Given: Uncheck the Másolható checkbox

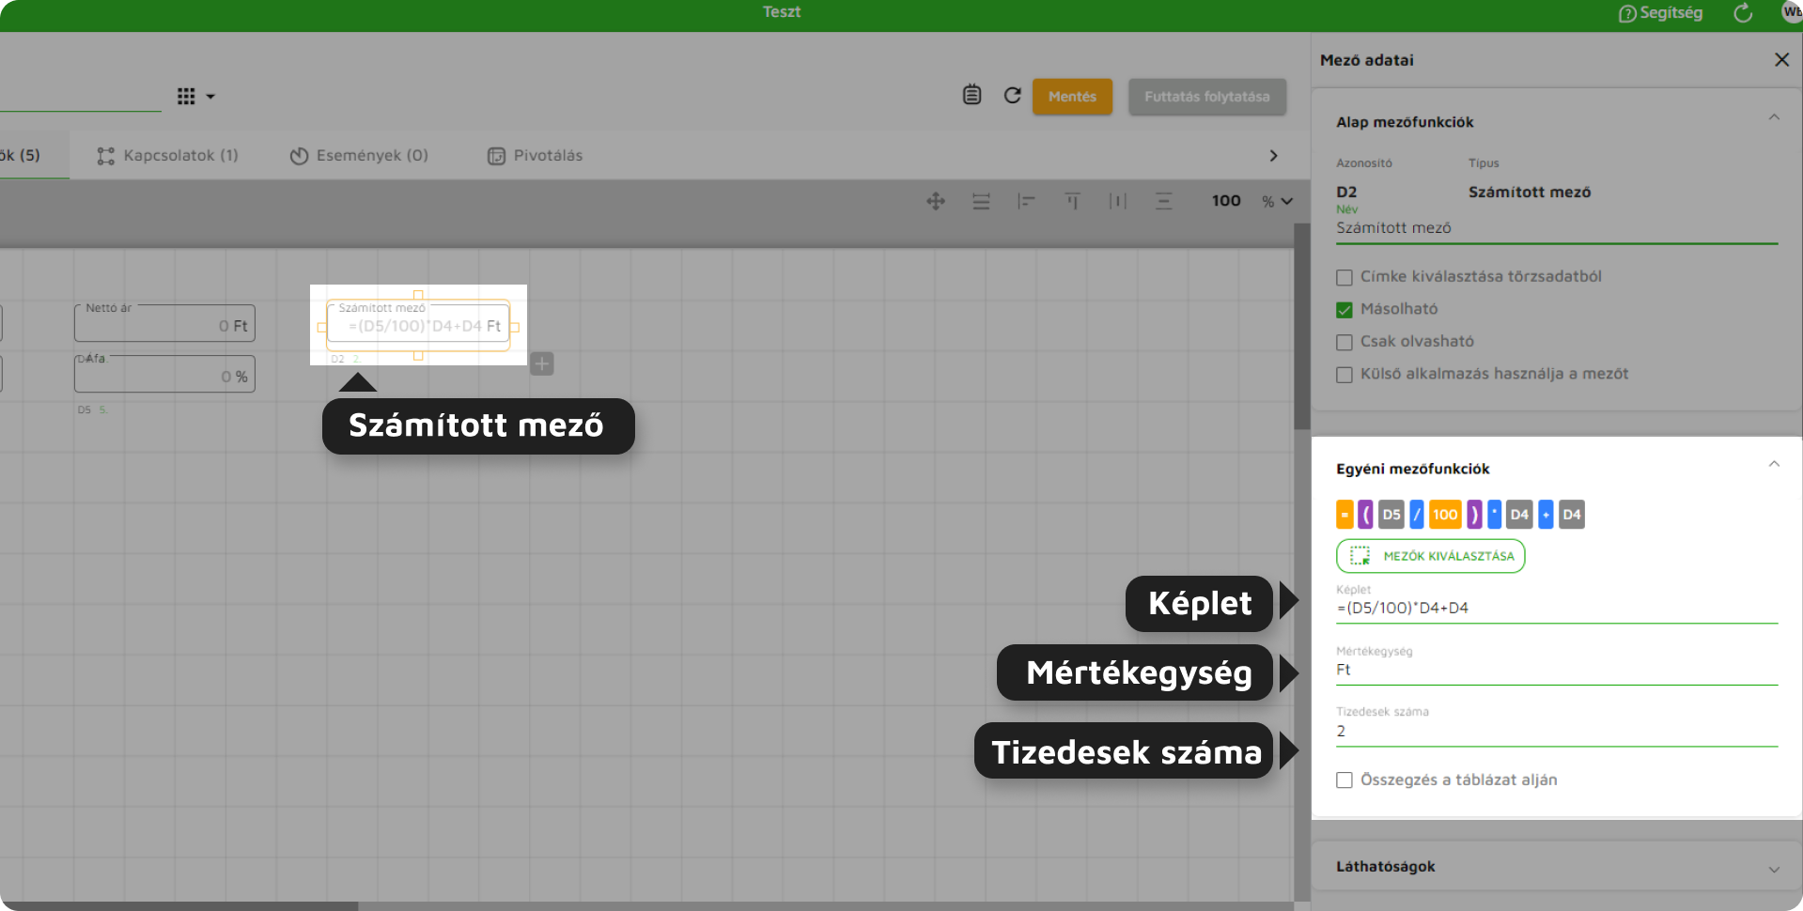Looking at the screenshot, I should (x=1344, y=310).
